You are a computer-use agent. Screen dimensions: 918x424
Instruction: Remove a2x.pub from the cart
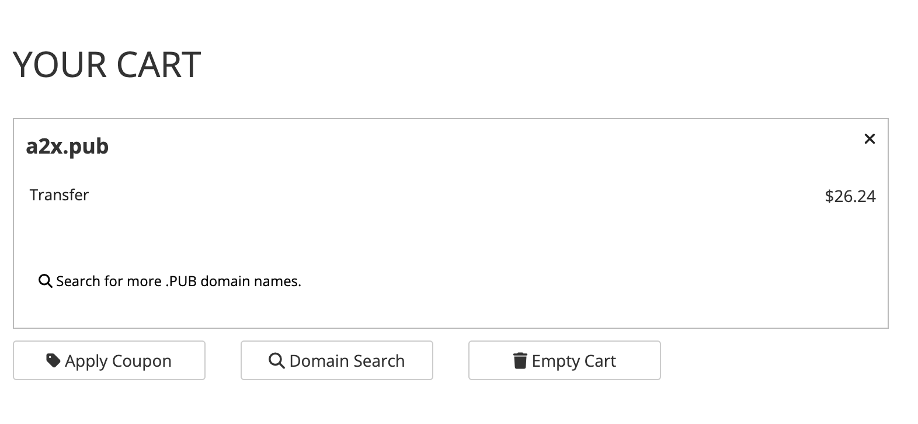coord(869,139)
